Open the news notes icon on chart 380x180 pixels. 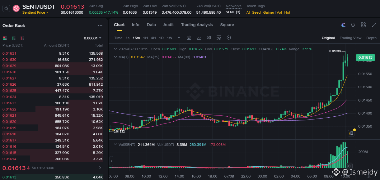[351, 133]
